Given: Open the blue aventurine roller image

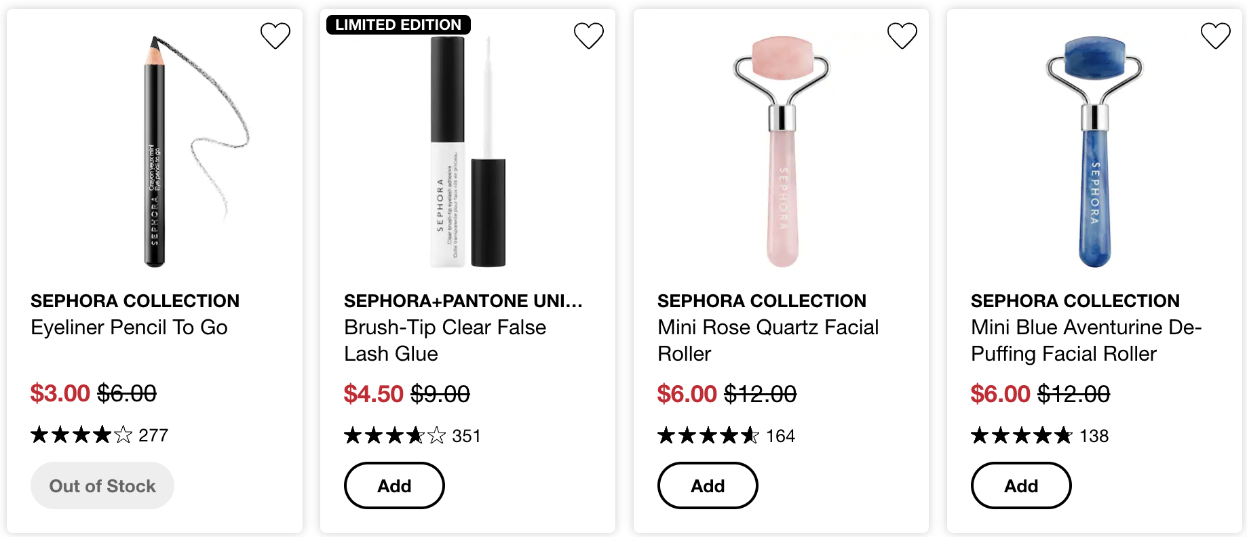Looking at the screenshot, I should click(x=1095, y=151).
